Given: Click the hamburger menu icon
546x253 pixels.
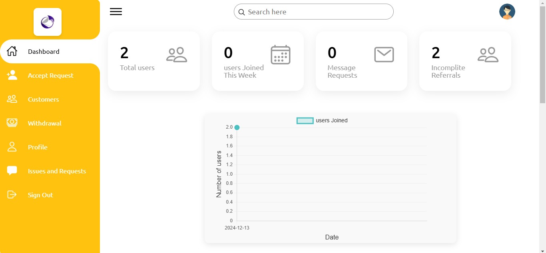Looking at the screenshot, I should (x=116, y=12).
